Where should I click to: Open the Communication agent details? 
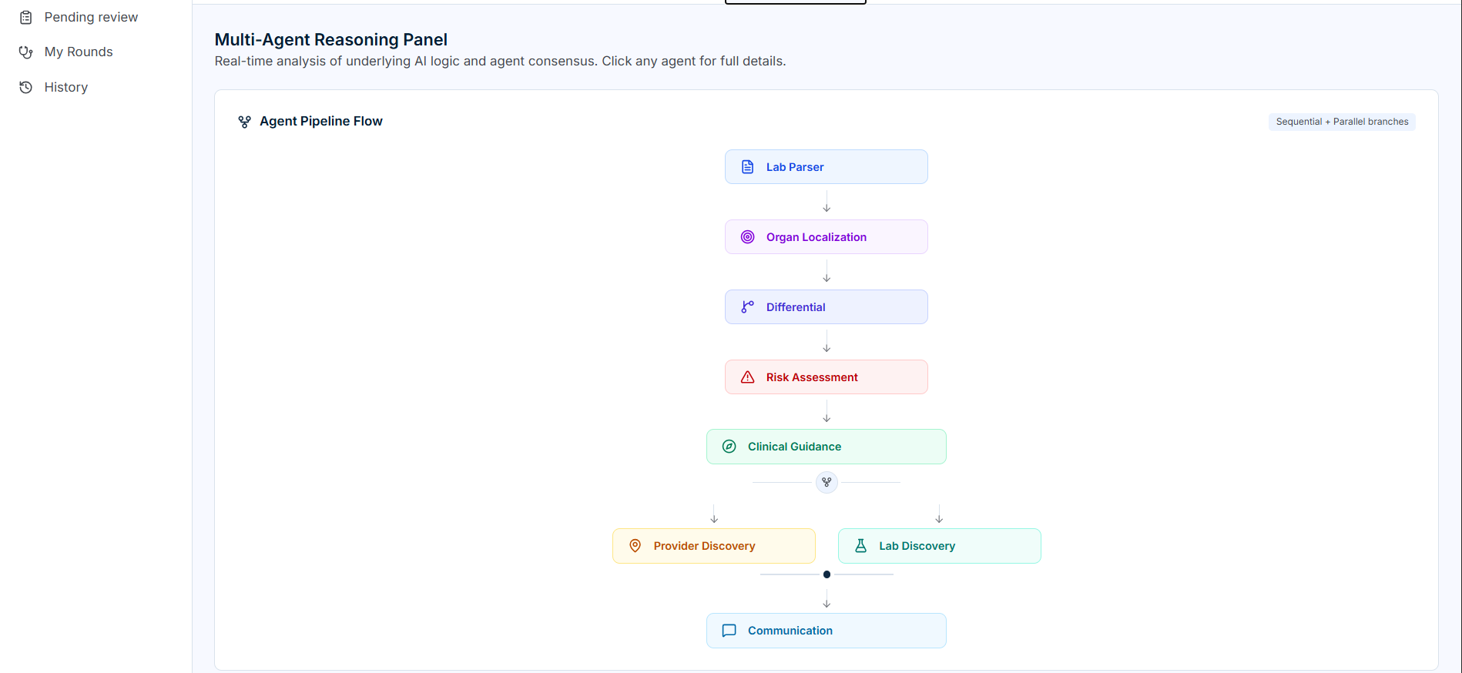pyautogui.click(x=827, y=631)
